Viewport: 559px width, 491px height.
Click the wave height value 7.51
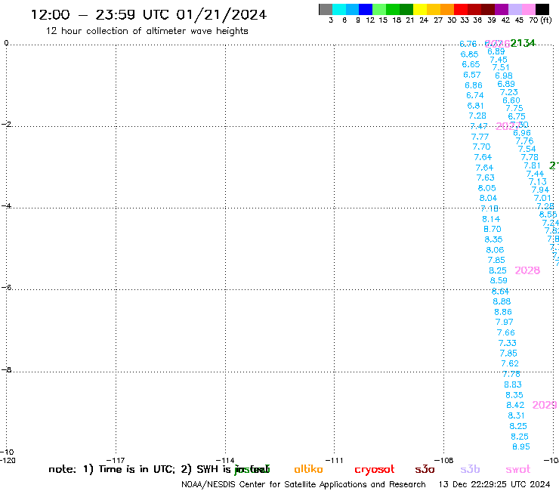coord(501,68)
